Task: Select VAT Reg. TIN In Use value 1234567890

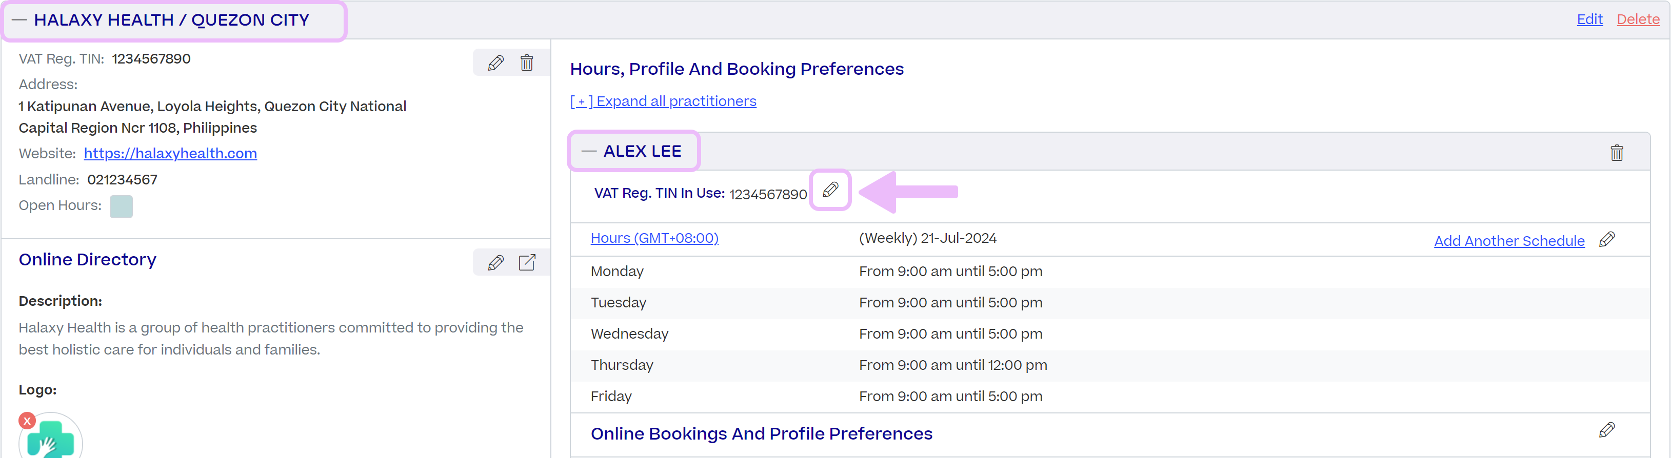Action: point(768,194)
